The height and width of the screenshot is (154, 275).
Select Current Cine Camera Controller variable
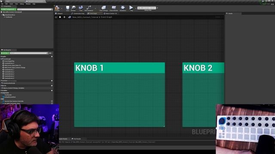pos(14,101)
